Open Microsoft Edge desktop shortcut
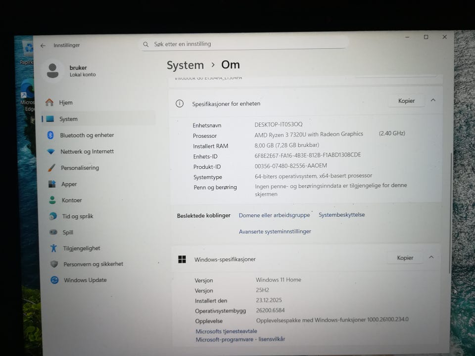Viewport: 475px width, 356px height. [x=27, y=95]
